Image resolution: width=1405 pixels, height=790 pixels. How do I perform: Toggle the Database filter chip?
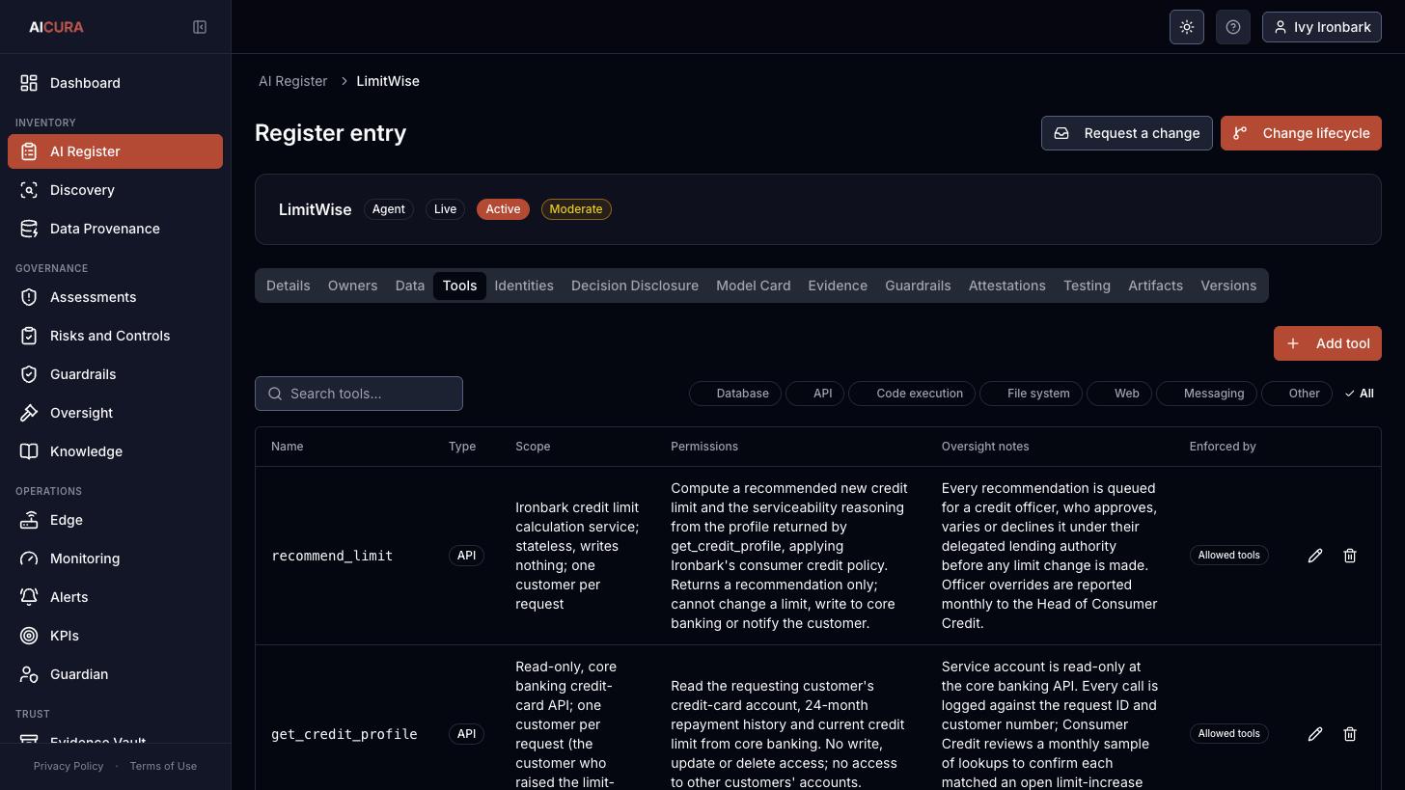[735, 394]
